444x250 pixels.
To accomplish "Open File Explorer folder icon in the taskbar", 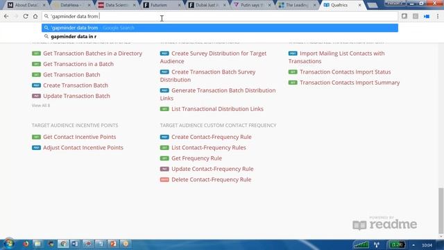I will (x=37, y=244).
